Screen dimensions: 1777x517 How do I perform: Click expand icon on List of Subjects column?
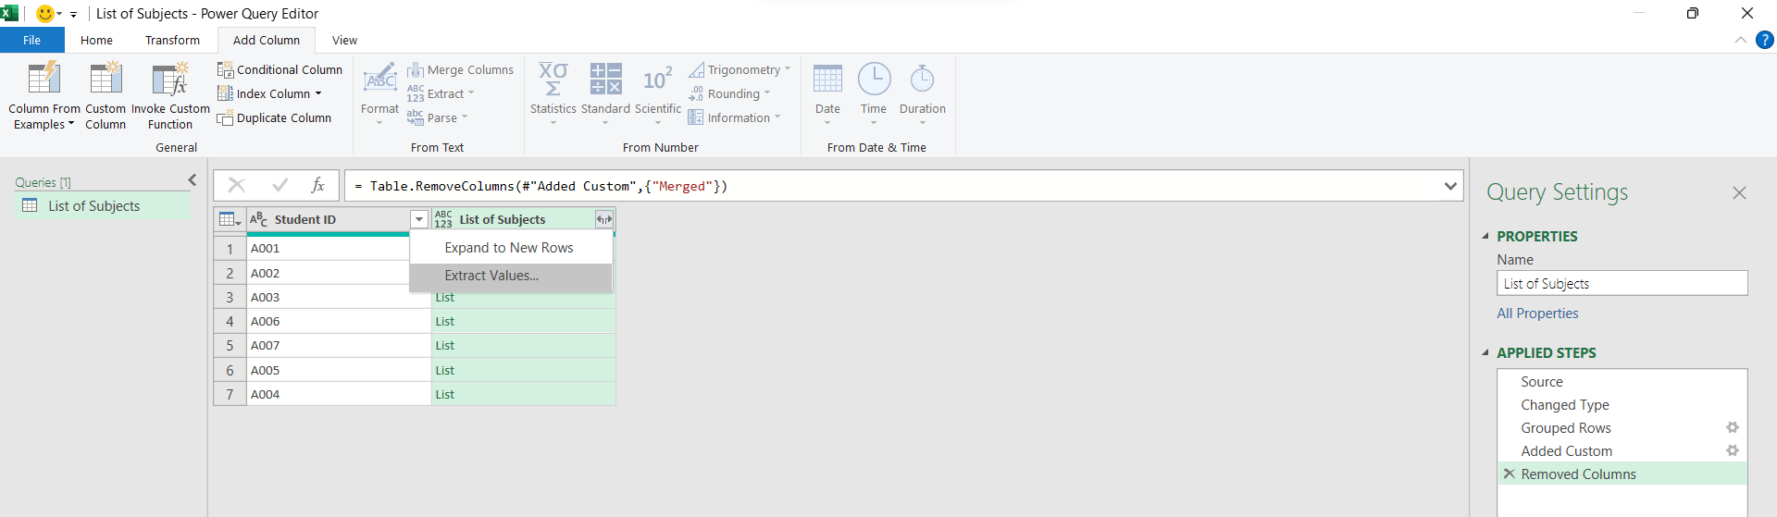point(603,219)
